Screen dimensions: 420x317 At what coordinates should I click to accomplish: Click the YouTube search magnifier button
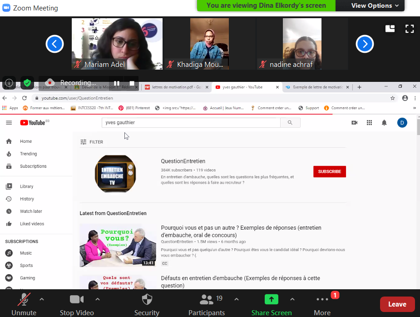click(290, 122)
